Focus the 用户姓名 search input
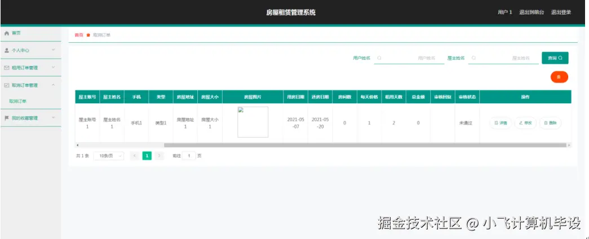Image resolution: width=589 pixels, height=239 pixels. point(409,58)
